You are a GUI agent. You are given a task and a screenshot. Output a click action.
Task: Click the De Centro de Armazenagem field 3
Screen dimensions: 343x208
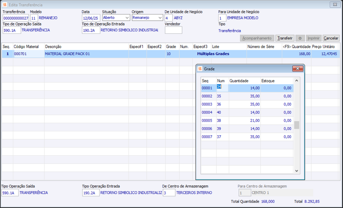pos(169,193)
